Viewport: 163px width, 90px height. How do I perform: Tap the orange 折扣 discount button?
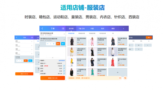coord(58,44)
